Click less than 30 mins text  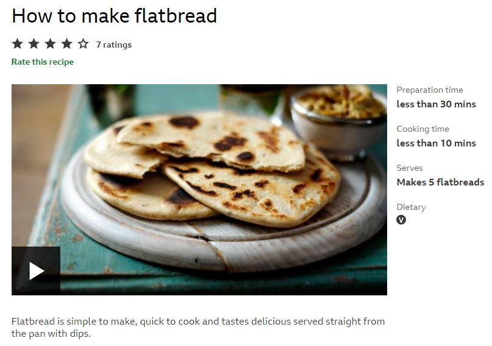[436, 104]
